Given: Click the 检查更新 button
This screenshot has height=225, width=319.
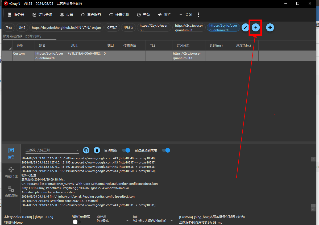Looking at the screenshot, I should (x=119, y=15).
